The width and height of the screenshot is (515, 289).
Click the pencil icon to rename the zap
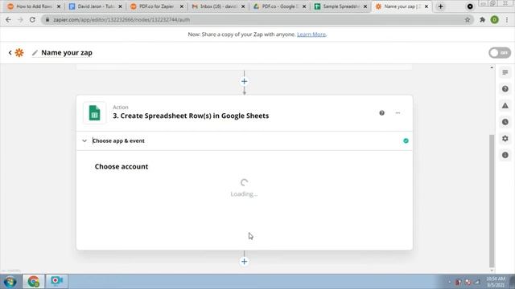pos(35,53)
